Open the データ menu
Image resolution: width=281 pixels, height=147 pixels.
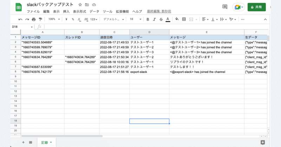pyautogui.click(x=94, y=12)
